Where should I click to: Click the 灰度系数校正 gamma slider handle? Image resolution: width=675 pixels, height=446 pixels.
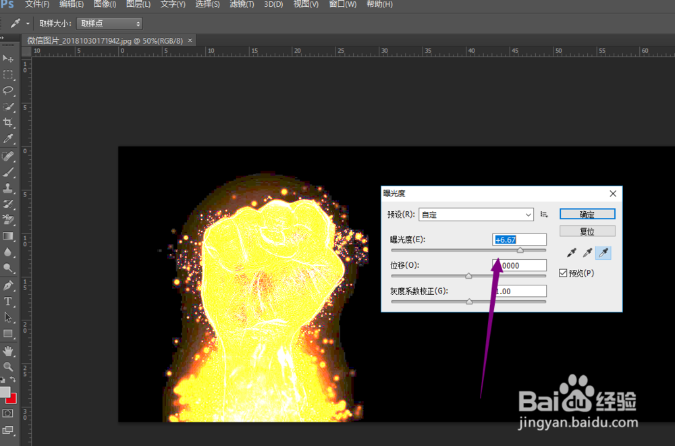click(x=469, y=302)
